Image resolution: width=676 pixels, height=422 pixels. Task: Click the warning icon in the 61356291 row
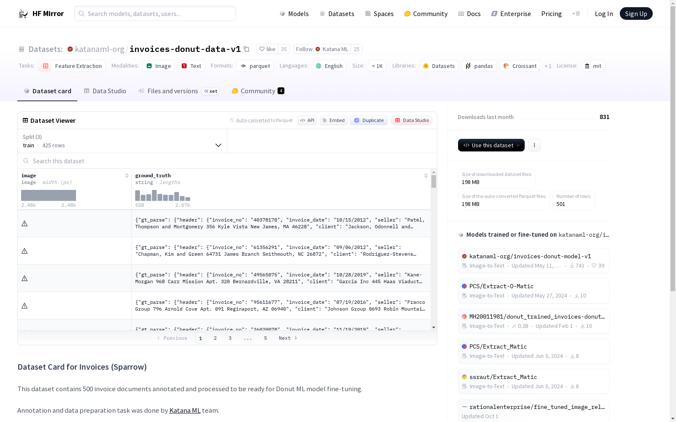tap(25, 251)
